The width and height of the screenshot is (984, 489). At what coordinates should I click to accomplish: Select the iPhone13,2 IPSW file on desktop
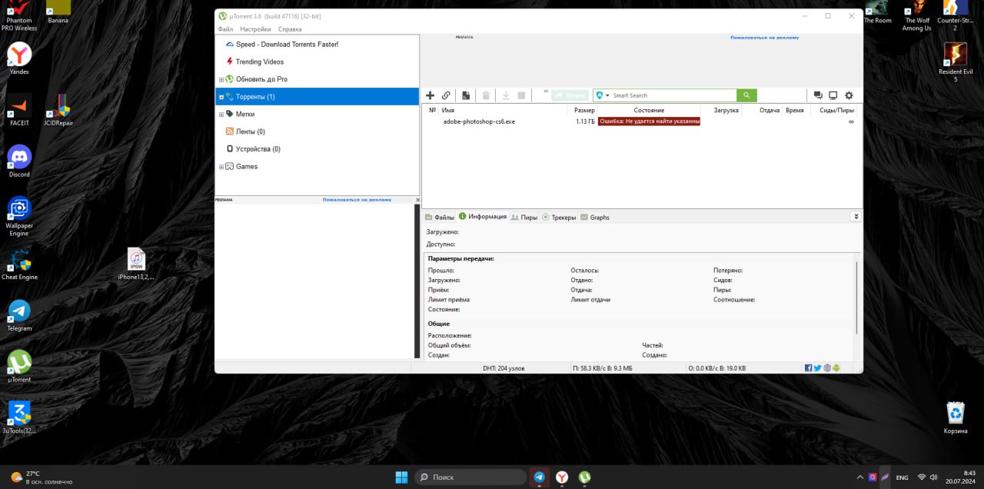(136, 264)
